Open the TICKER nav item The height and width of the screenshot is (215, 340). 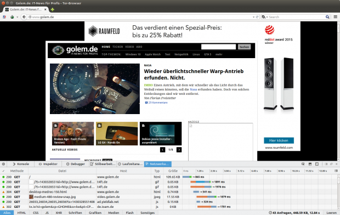tap(118, 47)
